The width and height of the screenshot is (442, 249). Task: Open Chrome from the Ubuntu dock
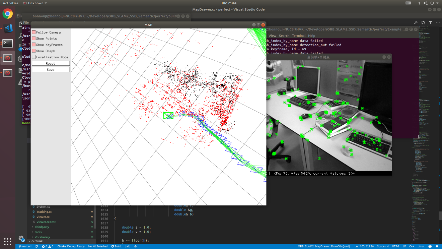tap(7, 14)
